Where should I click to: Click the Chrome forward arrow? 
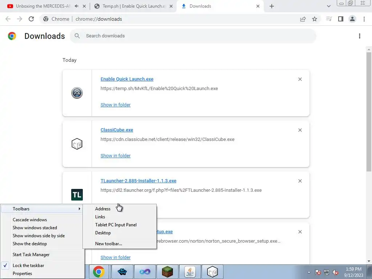(20, 19)
